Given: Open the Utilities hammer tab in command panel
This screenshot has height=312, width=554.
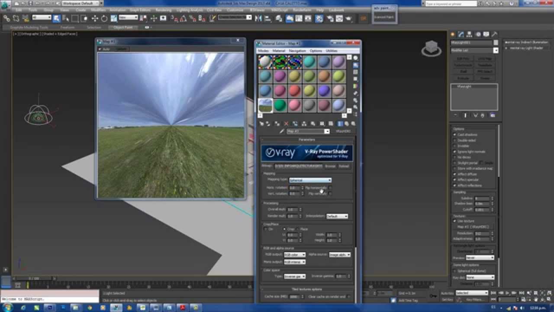Looking at the screenshot, I should [x=494, y=34].
